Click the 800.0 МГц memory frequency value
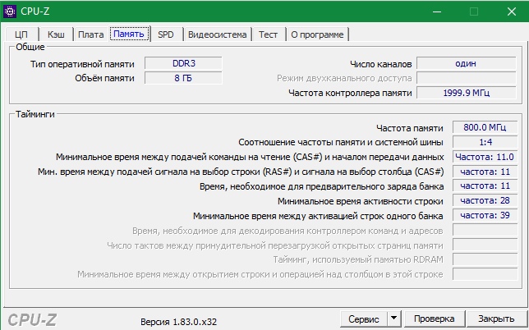 coord(485,127)
